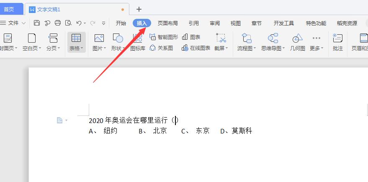The height and width of the screenshot is (182, 368).
Task: Click the Save icon in quick toolbar
Action: [x=37, y=23]
